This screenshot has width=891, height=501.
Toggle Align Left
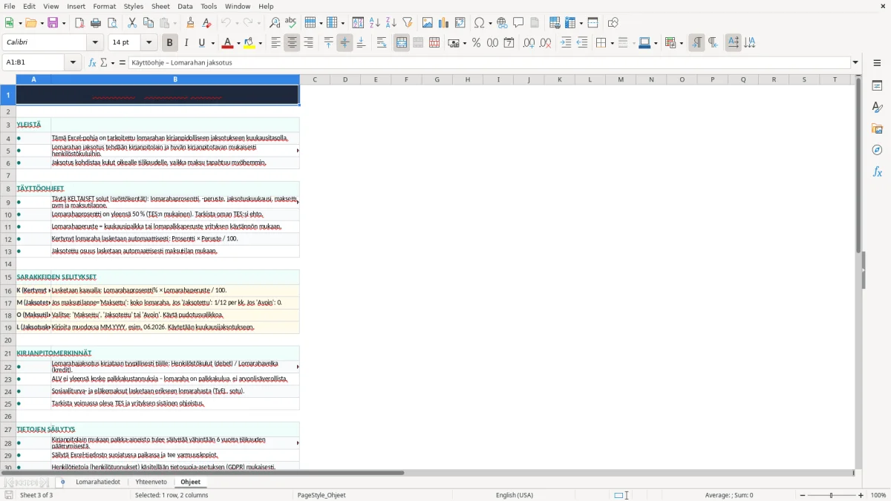[275, 43]
